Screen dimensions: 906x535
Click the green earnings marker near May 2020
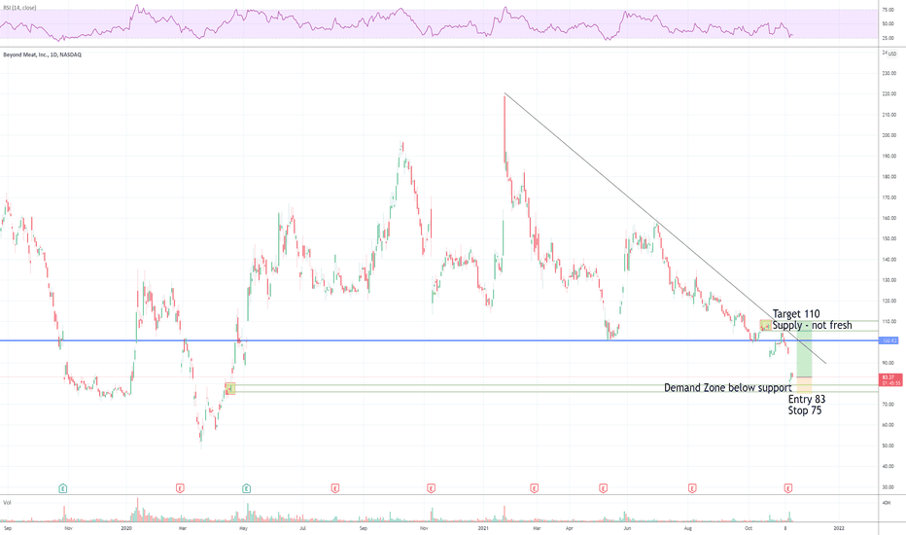(x=247, y=488)
